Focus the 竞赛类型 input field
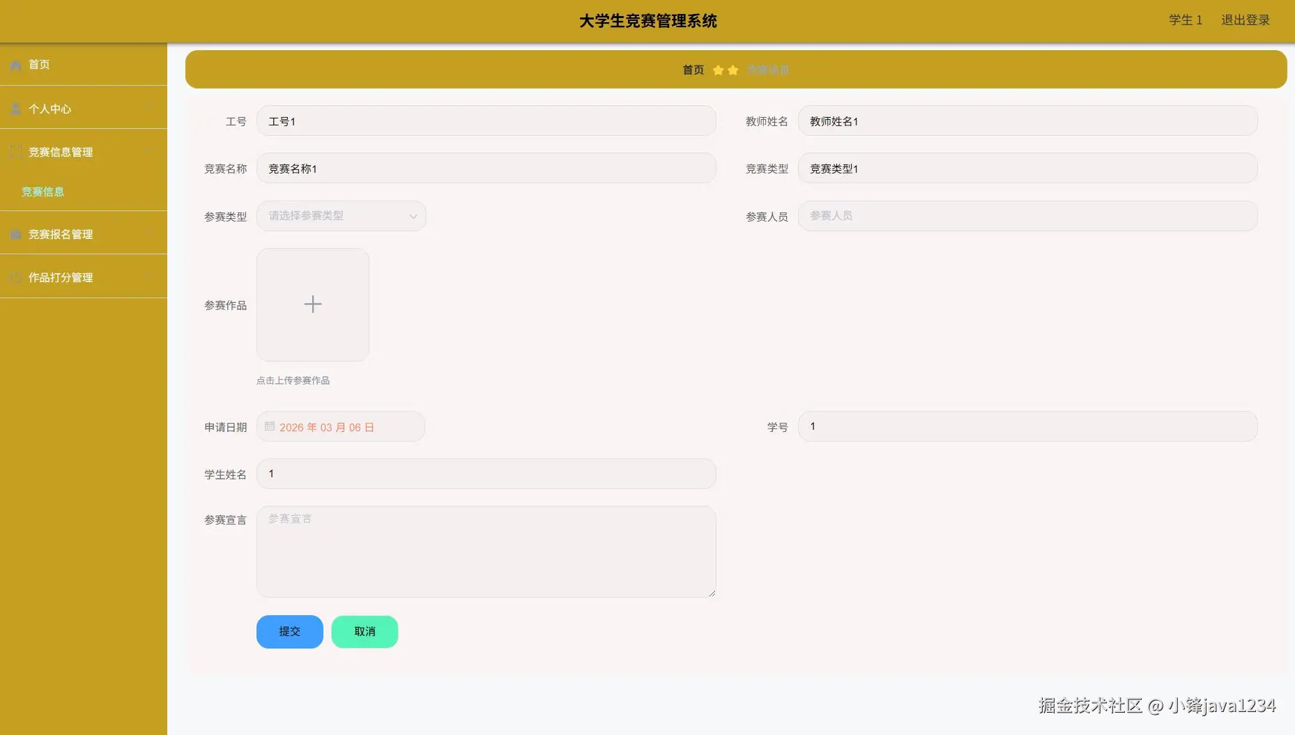This screenshot has width=1295, height=735. [1027, 169]
